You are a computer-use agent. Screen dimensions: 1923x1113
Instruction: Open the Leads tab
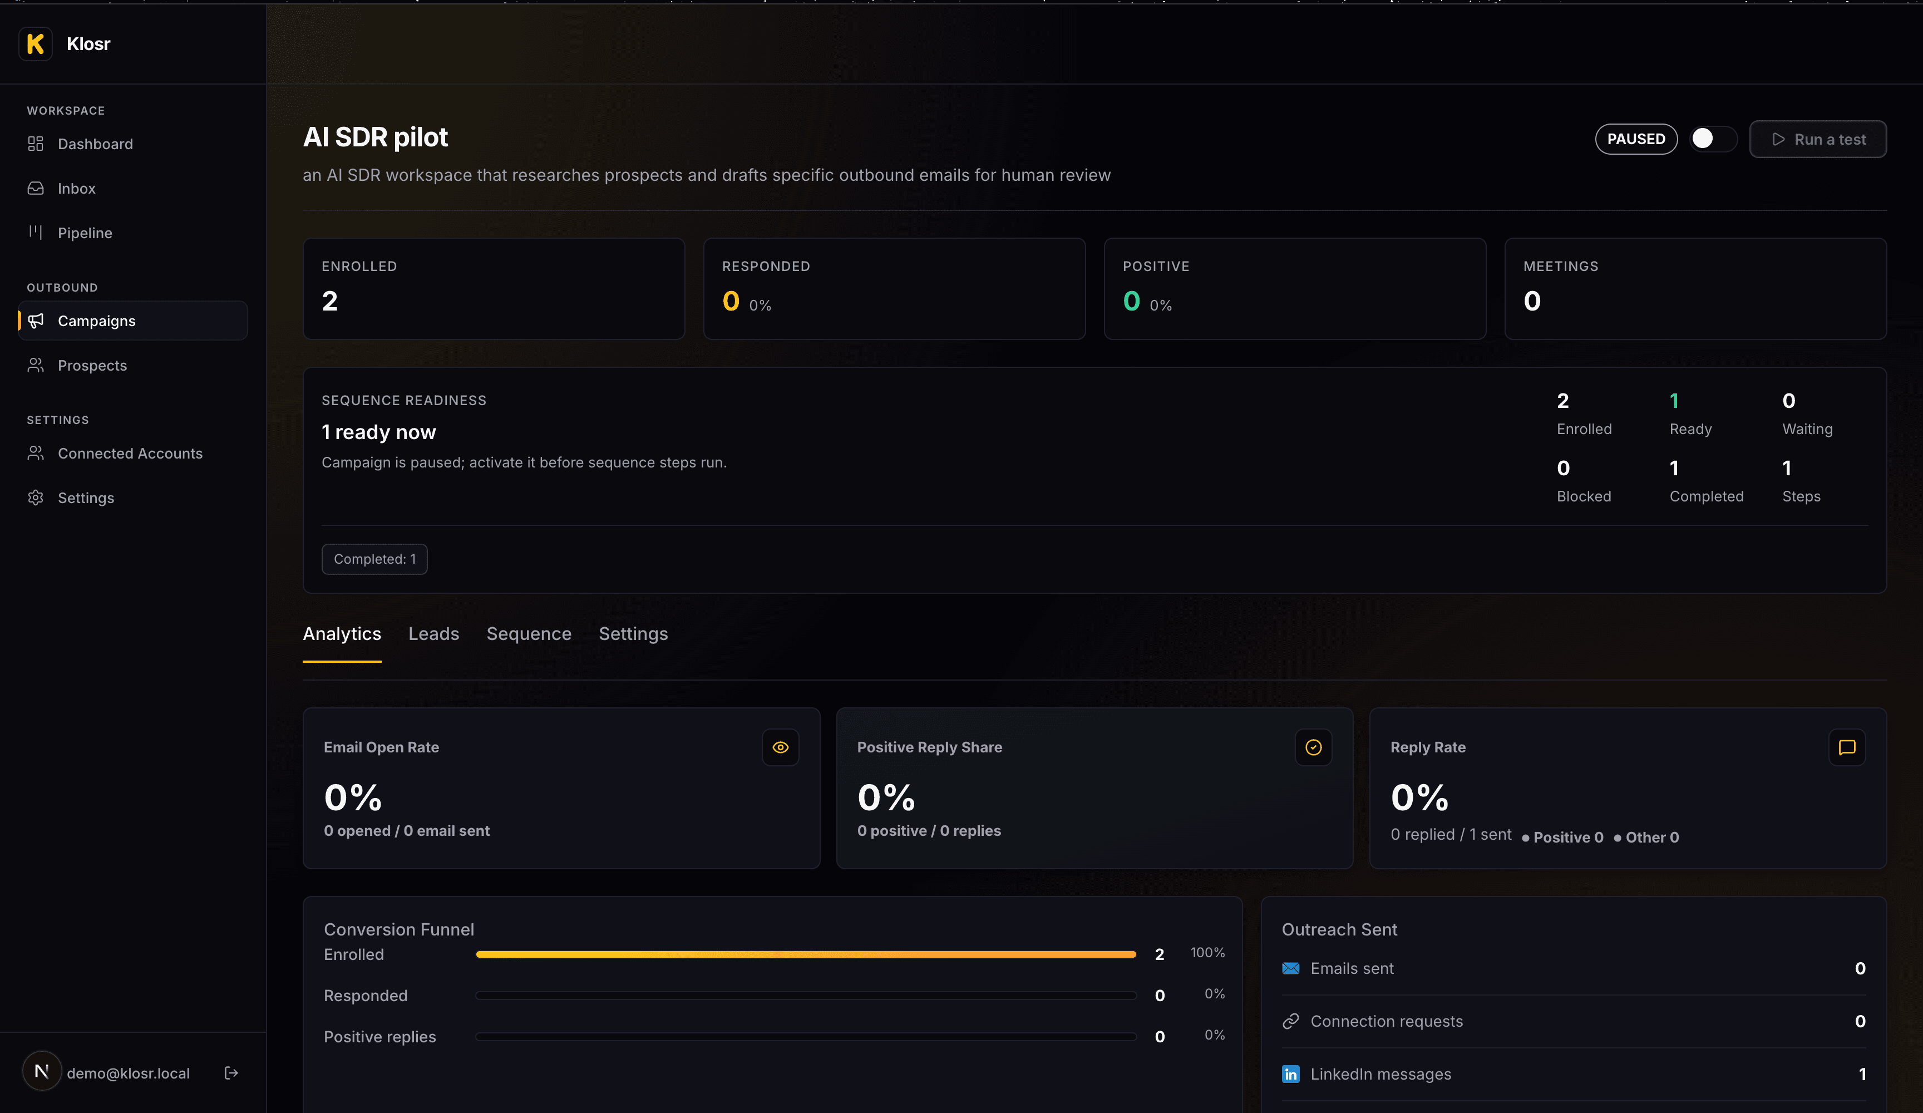(x=433, y=634)
